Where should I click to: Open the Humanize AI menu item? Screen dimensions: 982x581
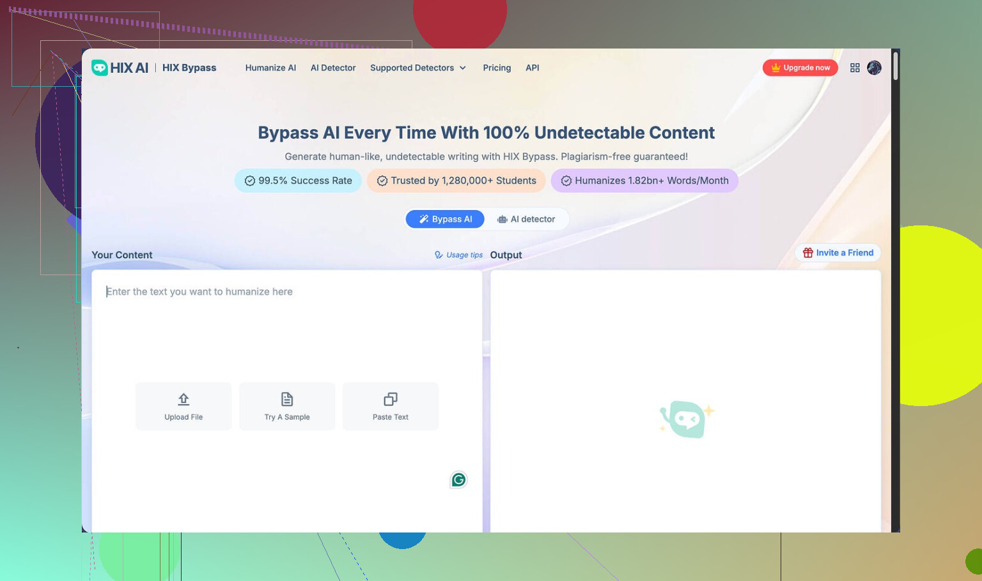click(x=270, y=68)
